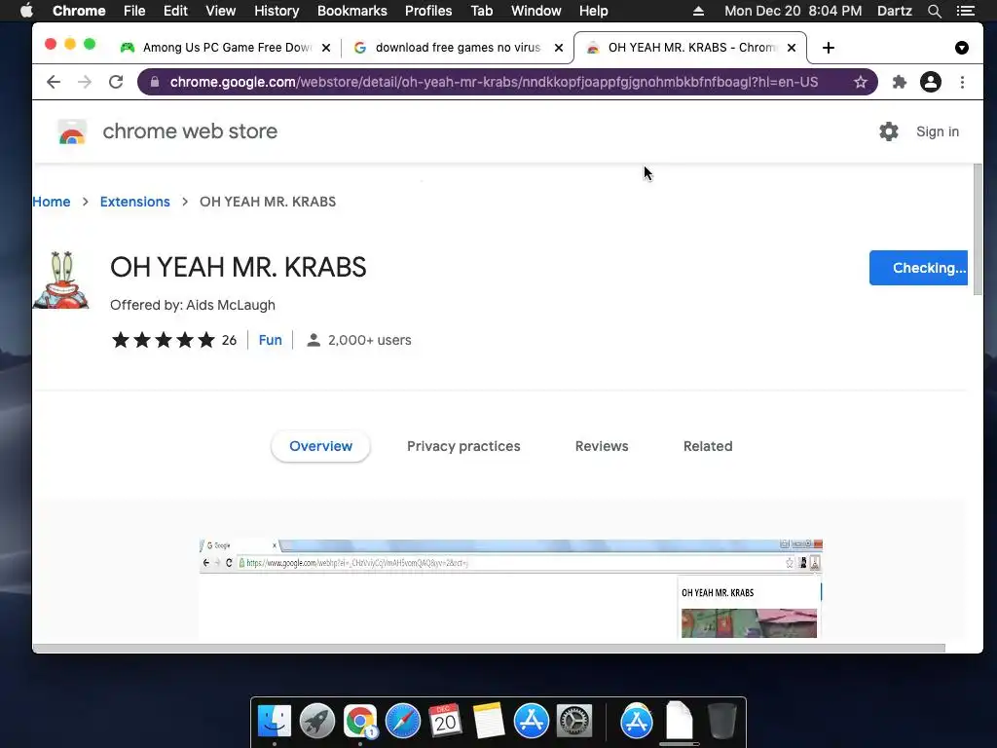The image size is (997, 748).
Task: Open System Preferences from the Dock
Action: 574,721
